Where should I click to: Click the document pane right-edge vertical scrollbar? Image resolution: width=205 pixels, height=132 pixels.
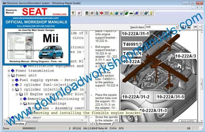pos(201,76)
